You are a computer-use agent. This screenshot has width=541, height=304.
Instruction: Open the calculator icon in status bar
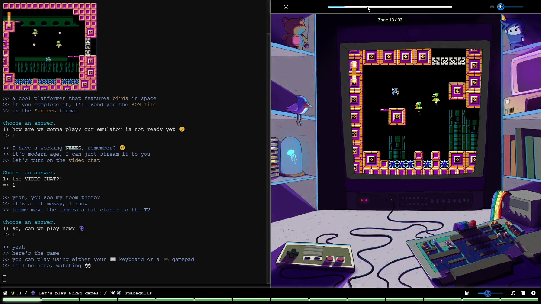[467, 293]
